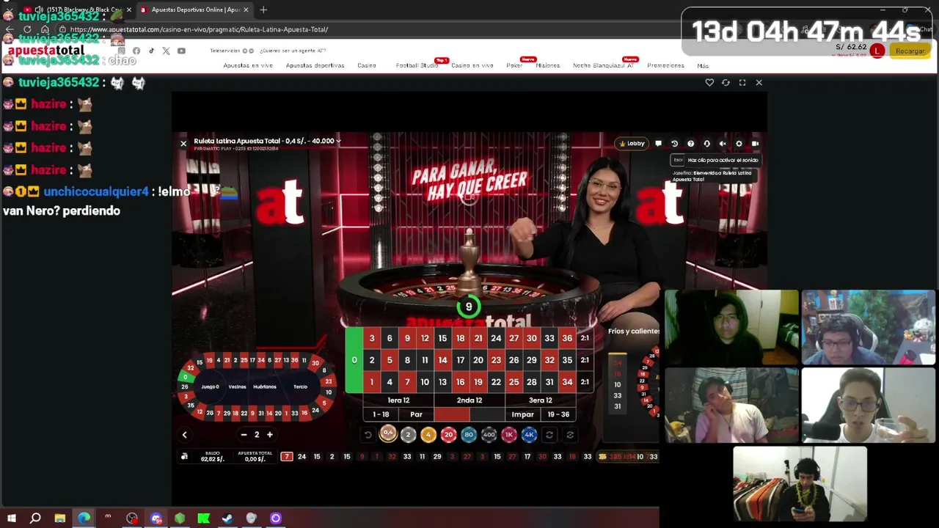Enter fullscreen mode for the game frame
Image resolution: width=939 pixels, height=528 pixels.
[x=742, y=83]
